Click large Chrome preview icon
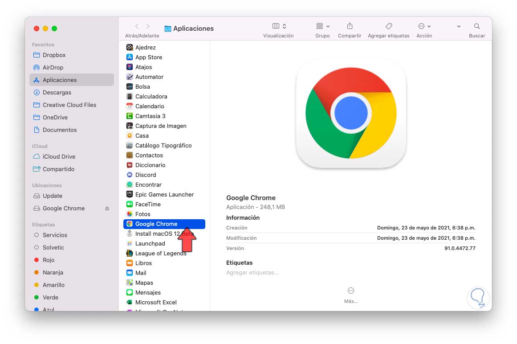 pyautogui.click(x=351, y=113)
